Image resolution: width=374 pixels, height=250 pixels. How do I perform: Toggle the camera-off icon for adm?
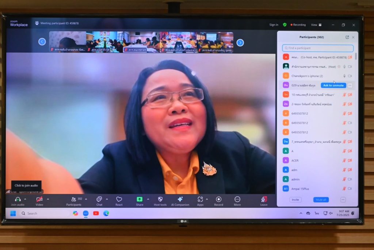[x=350, y=170]
